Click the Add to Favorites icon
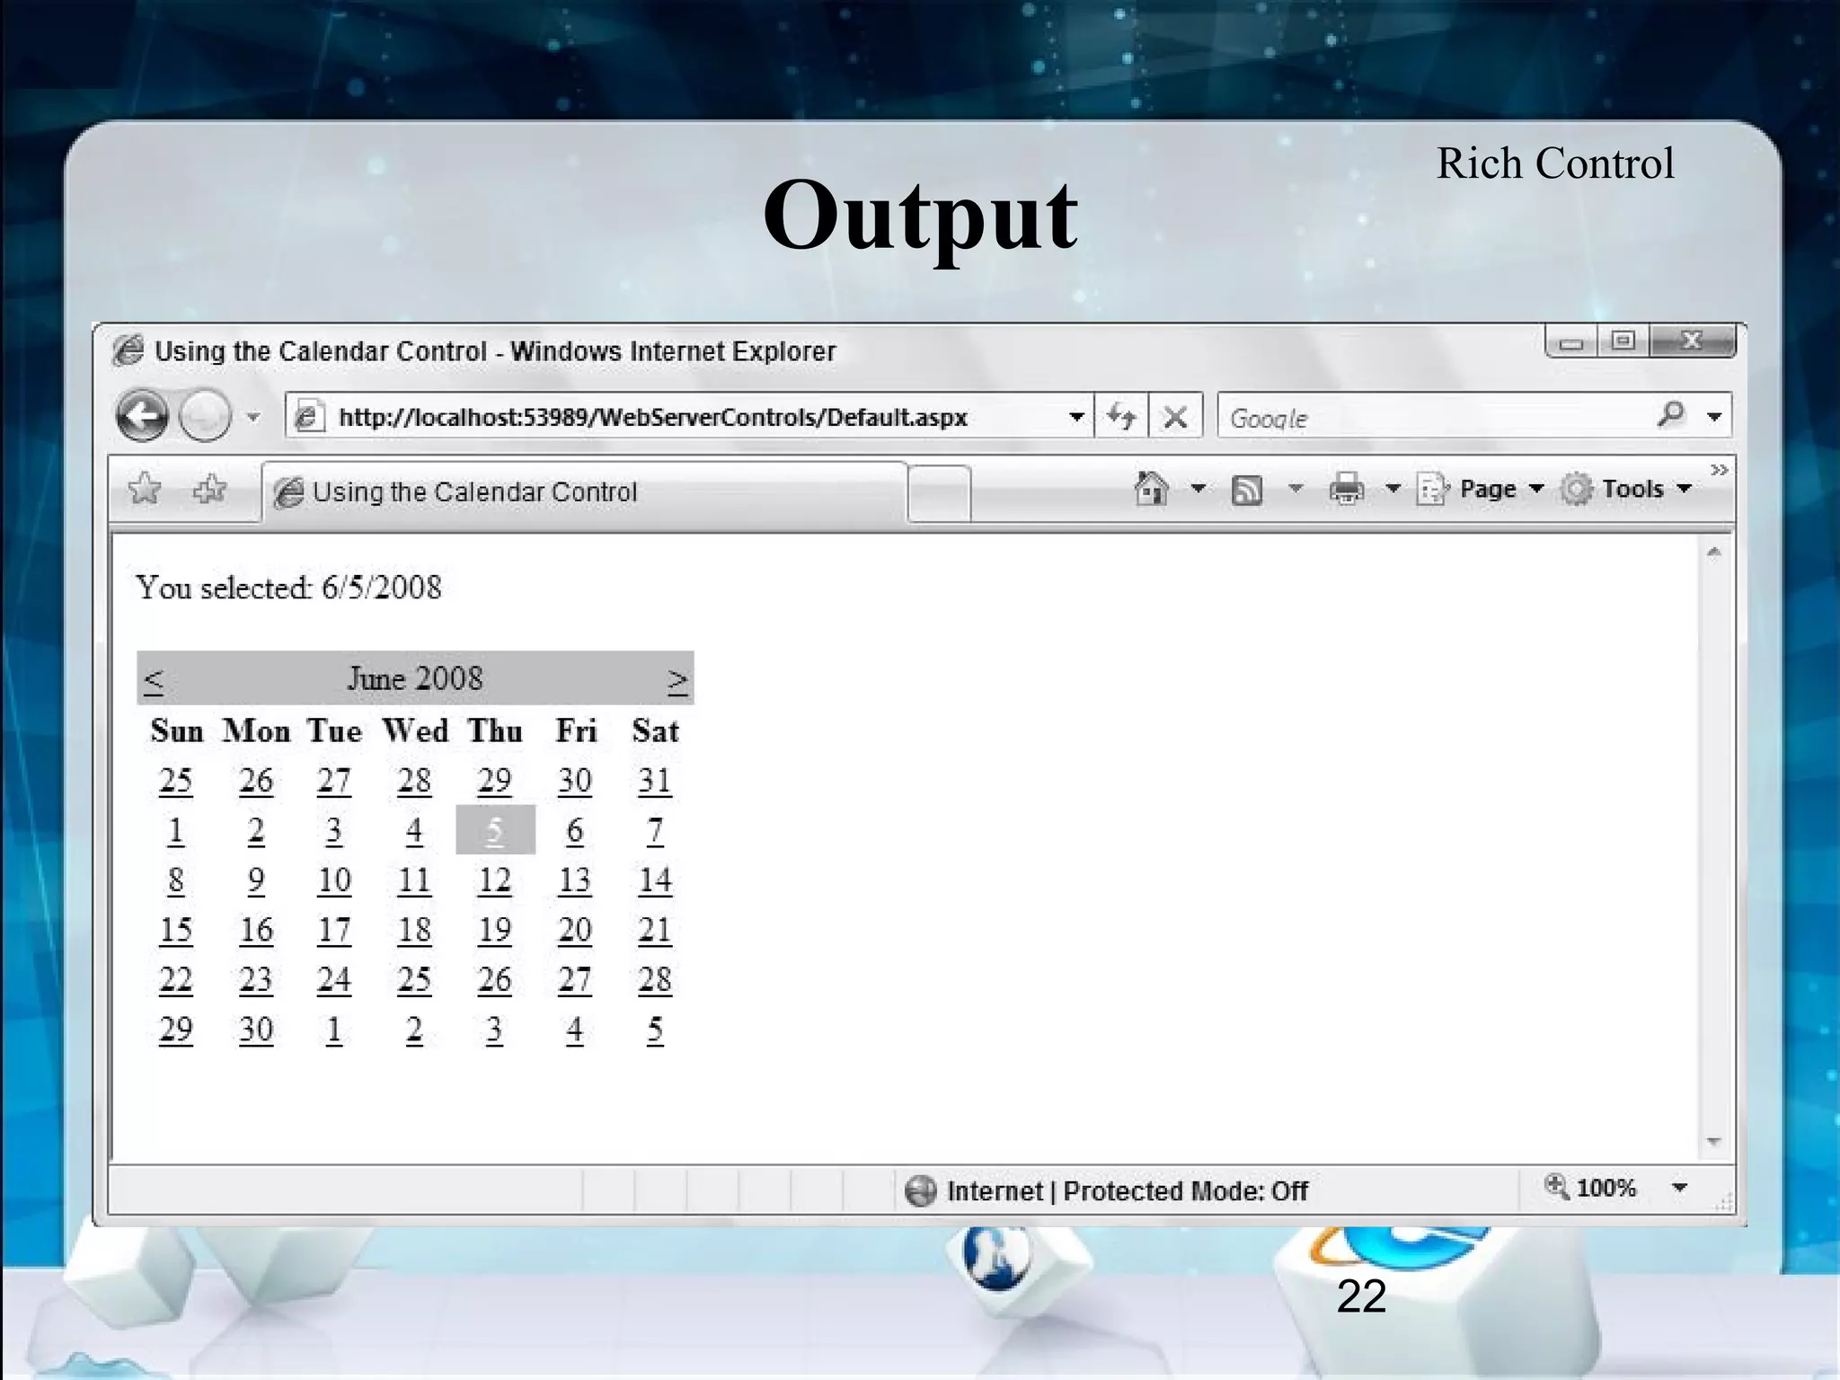The image size is (1840, 1380). (209, 490)
